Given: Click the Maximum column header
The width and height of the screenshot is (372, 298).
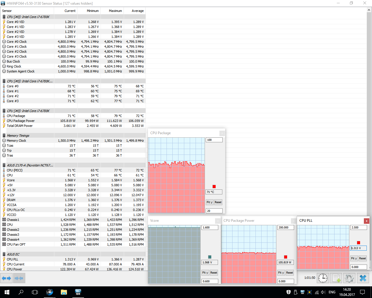Looking at the screenshot, I should pyautogui.click(x=112, y=11).
